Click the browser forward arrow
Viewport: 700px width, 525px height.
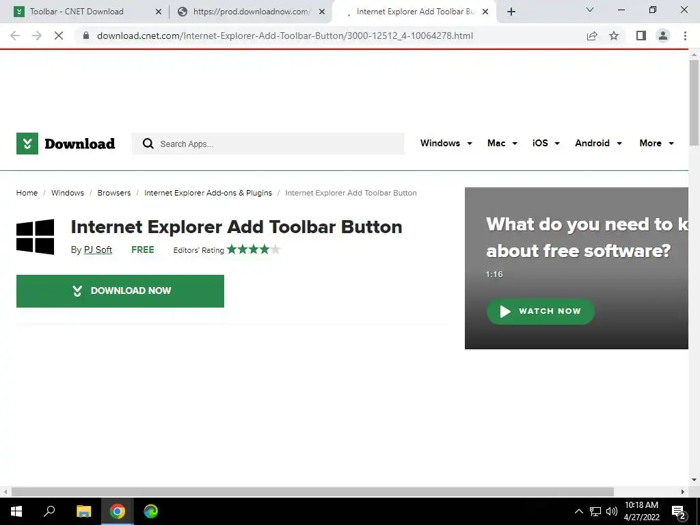point(37,36)
